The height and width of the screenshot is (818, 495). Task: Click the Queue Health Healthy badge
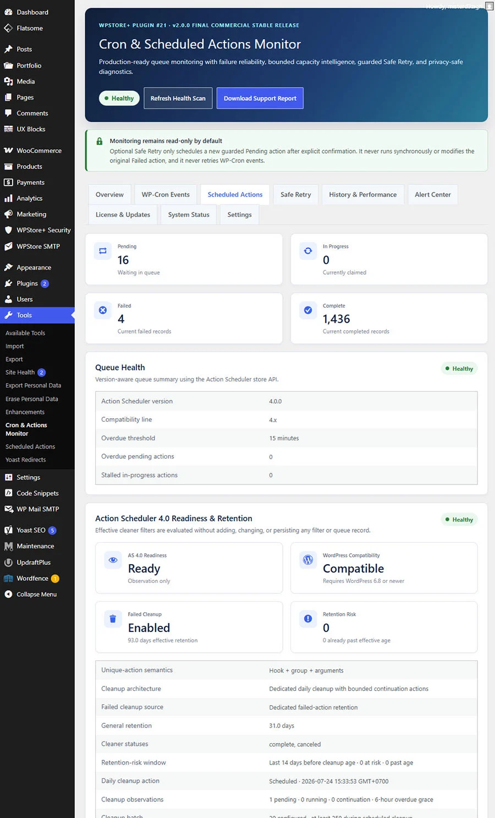click(x=459, y=369)
